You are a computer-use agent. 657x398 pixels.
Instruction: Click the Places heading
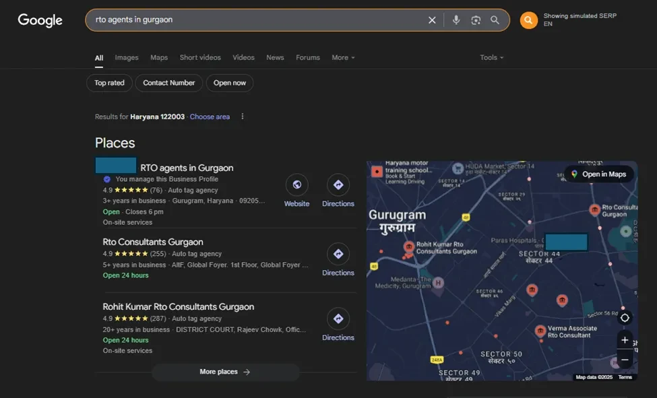tap(115, 143)
